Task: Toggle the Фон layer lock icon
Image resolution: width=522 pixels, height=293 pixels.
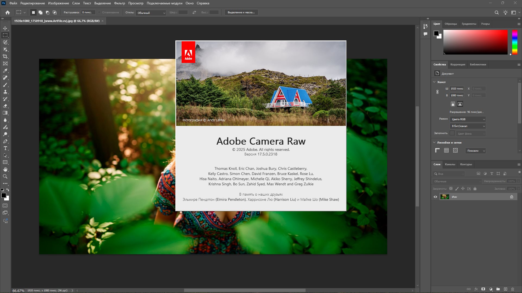Action: coord(511,197)
